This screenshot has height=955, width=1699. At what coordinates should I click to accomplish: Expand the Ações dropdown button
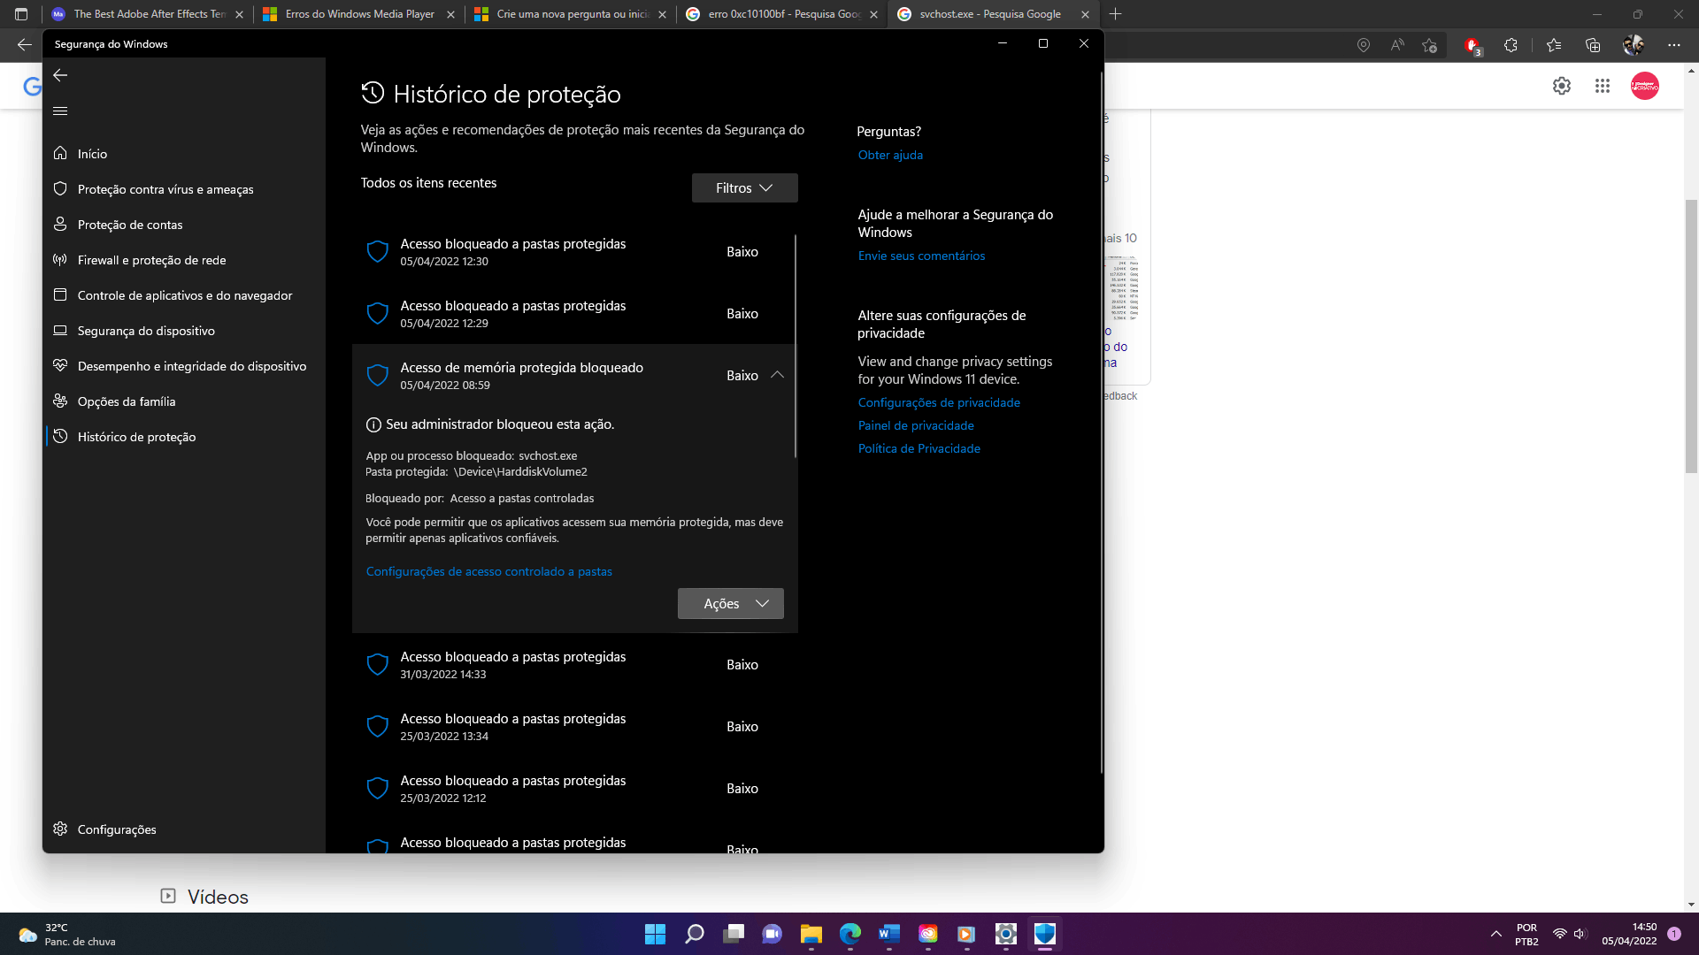coord(730,603)
